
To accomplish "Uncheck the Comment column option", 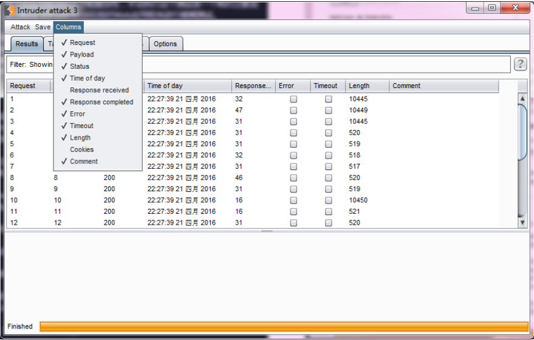I will point(98,161).
